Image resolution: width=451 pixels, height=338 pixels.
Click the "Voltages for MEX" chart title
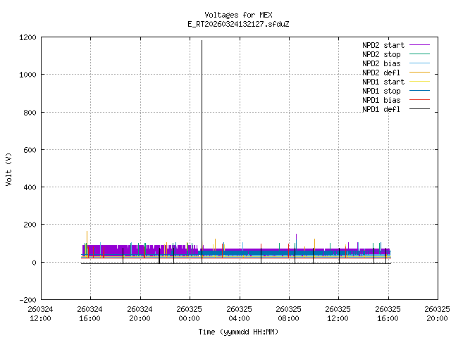tap(238, 15)
